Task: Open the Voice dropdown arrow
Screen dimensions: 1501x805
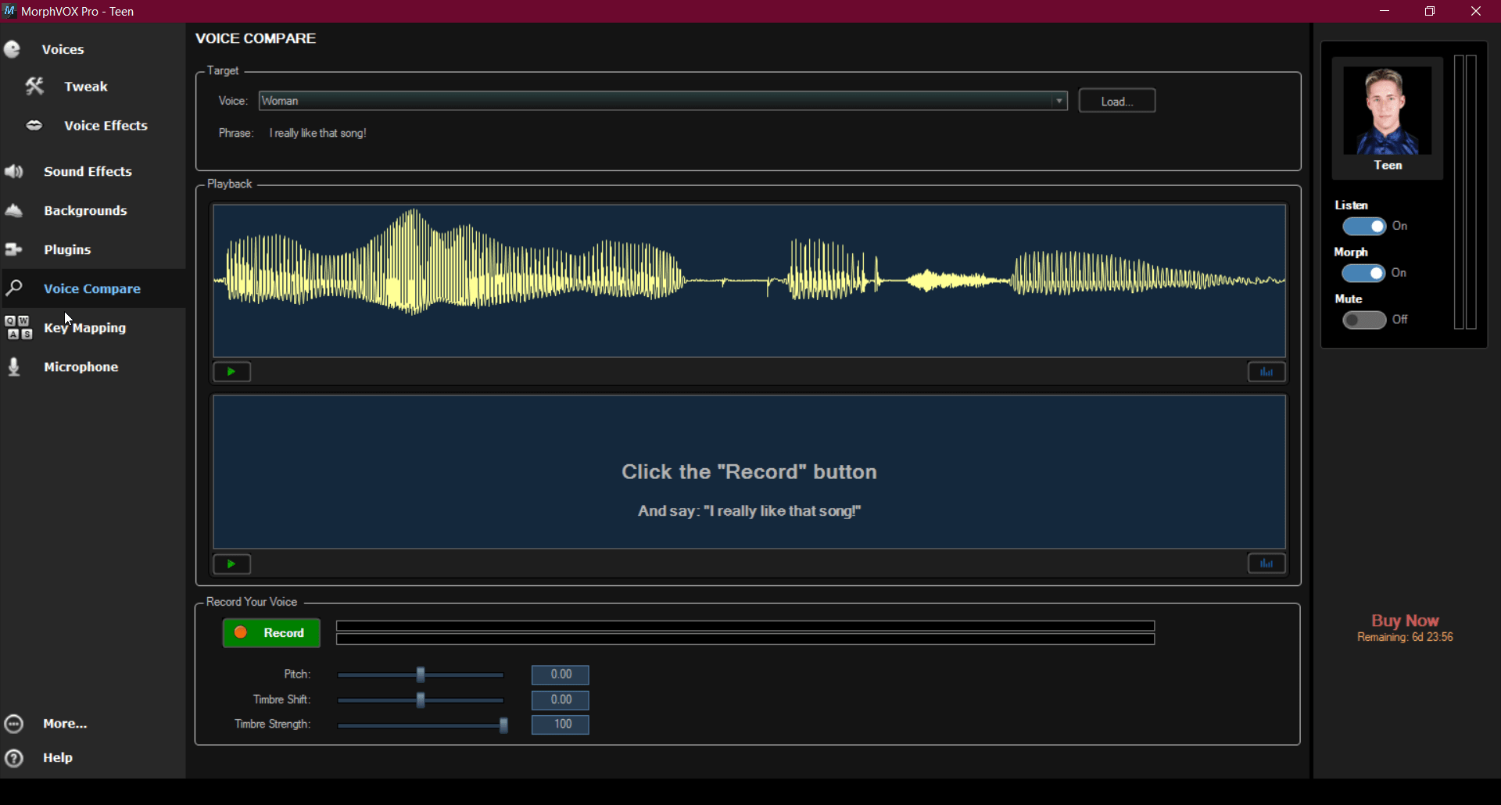Action: click(x=1059, y=101)
